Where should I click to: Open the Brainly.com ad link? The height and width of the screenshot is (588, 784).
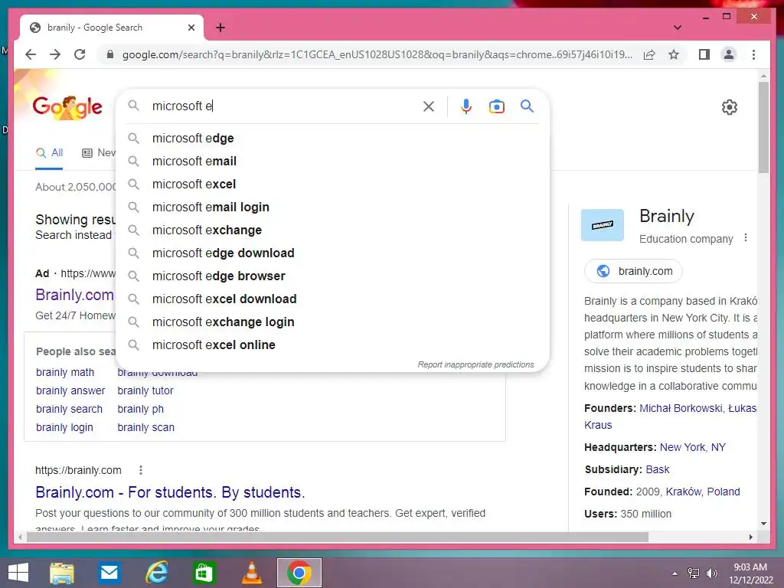[x=74, y=295]
